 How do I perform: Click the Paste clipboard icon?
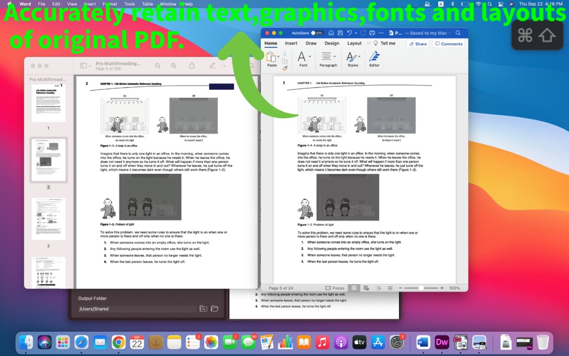point(271,57)
